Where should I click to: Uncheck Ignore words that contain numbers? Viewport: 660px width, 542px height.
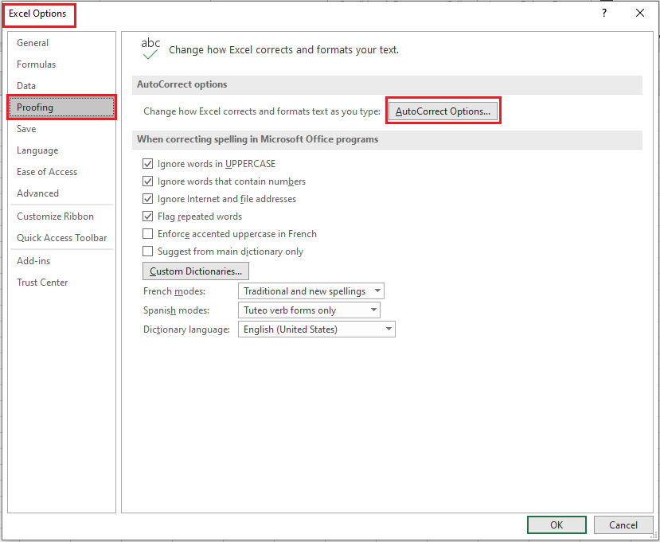coord(148,181)
